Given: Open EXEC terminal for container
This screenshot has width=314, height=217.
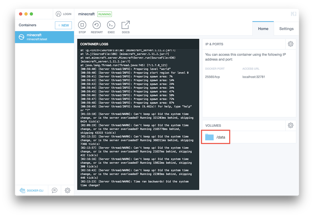Looking at the screenshot, I should click(x=111, y=25).
